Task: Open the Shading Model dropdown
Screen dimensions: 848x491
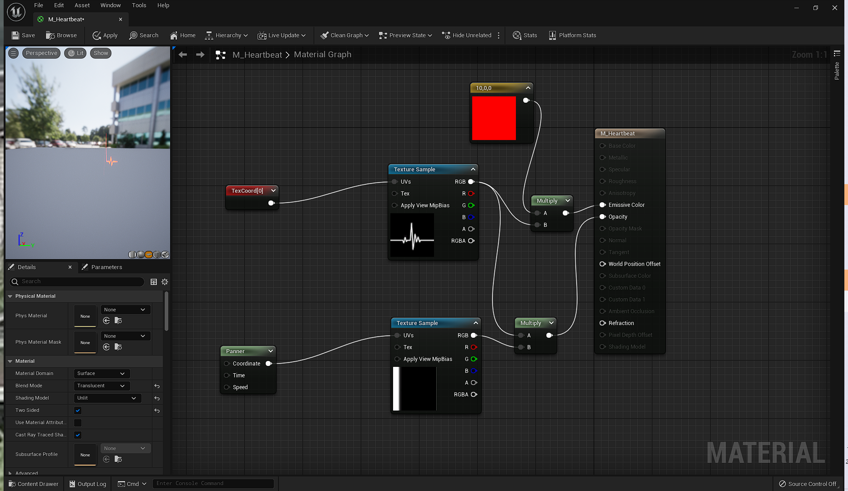Action: click(x=107, y=398)
